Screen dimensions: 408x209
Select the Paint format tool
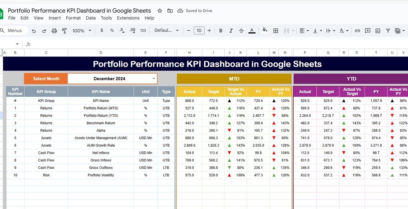pos(64,31)
